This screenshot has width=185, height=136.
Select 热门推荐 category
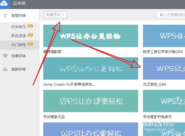point(19,45)
